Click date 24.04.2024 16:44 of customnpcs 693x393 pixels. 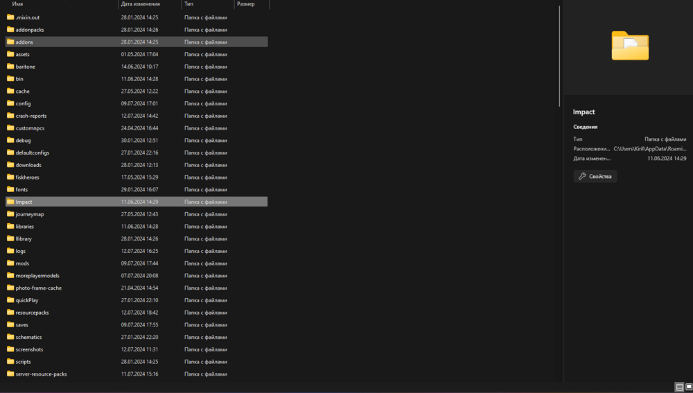(x=140, y=128)
